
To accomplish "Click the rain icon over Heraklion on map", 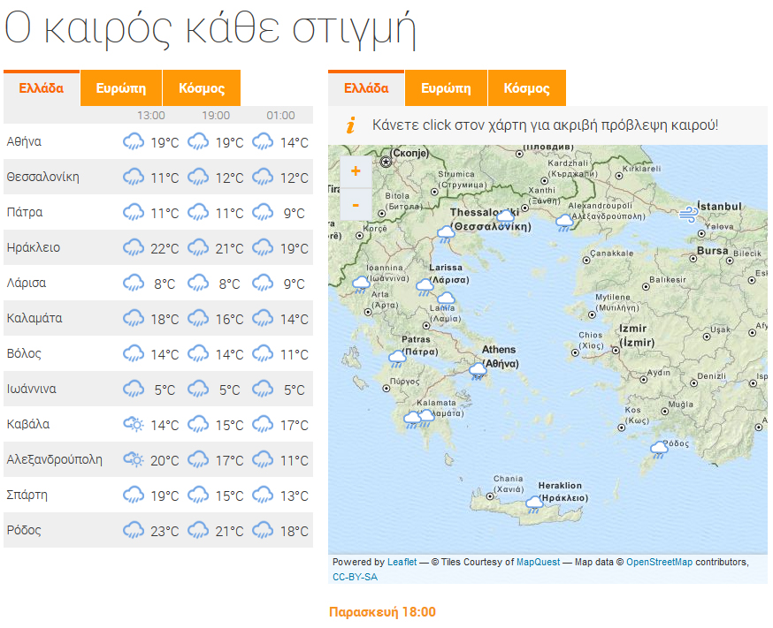I will 534,503.
